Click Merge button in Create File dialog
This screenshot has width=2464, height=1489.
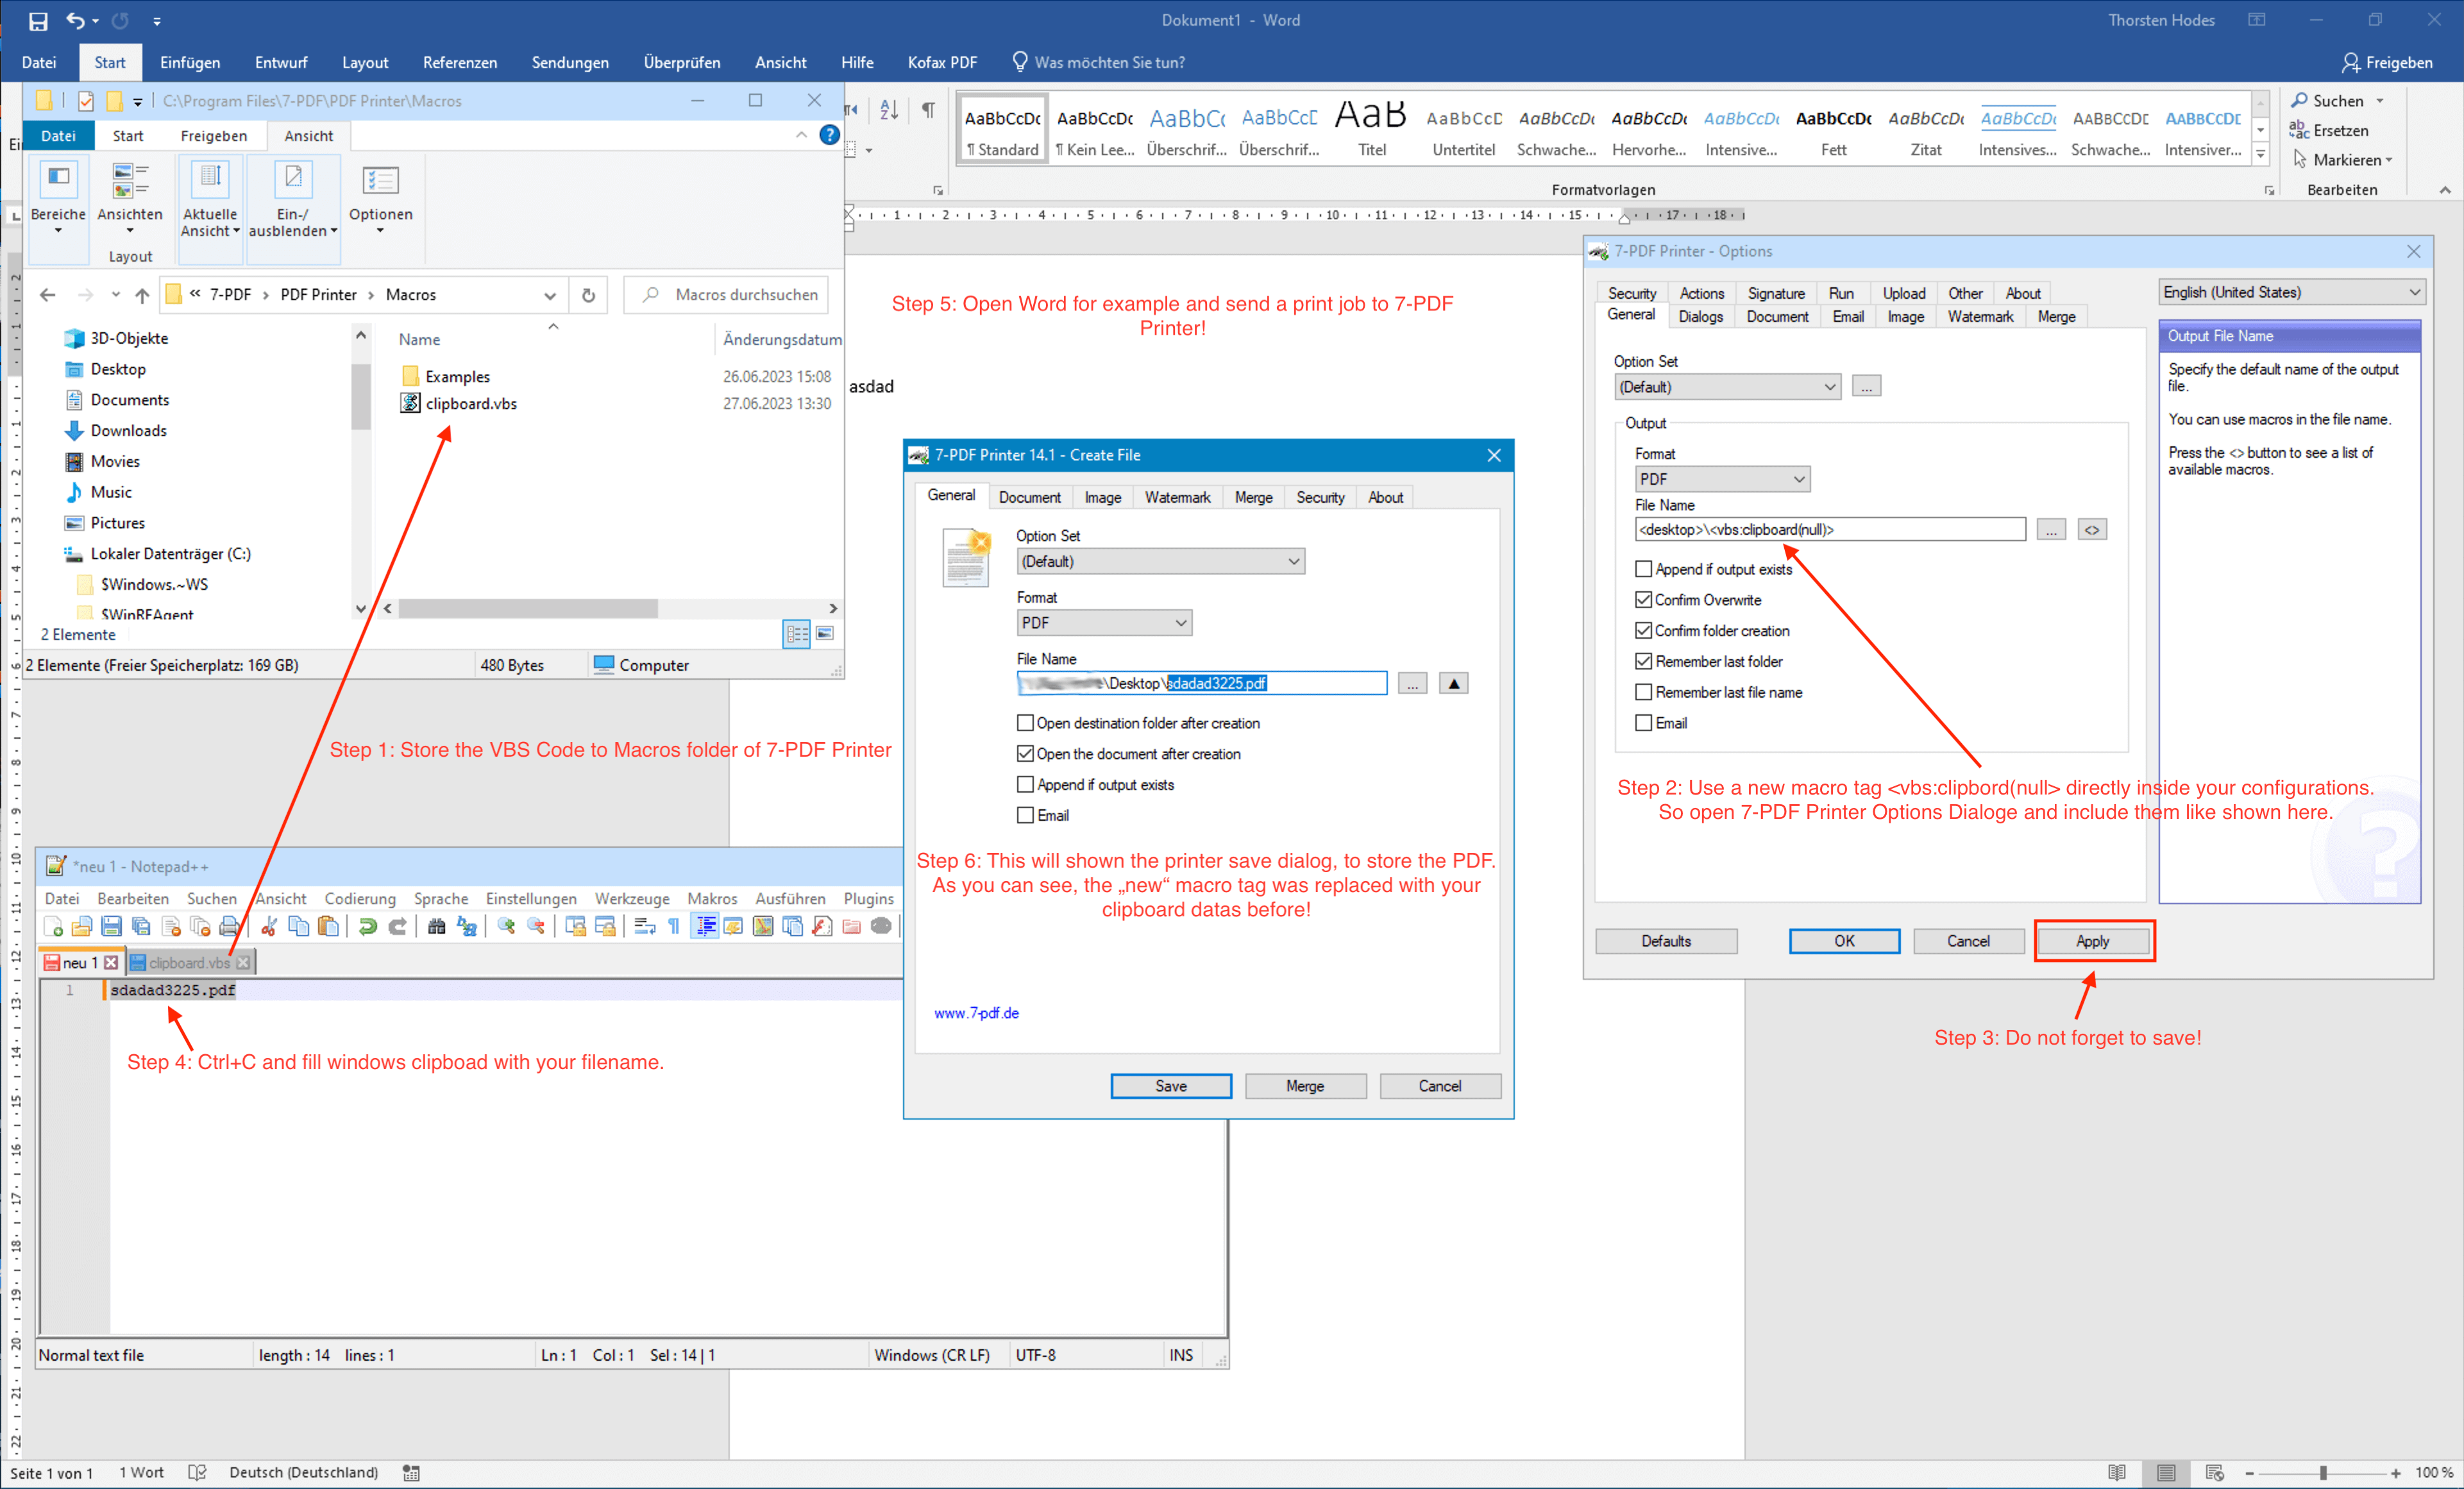click(1305, 1086)
